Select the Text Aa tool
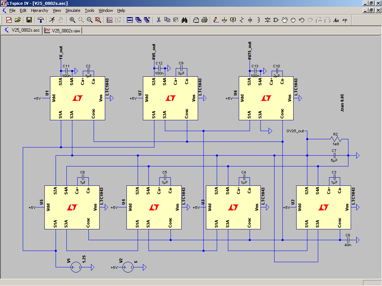The height and width of the screenshot is (286, 382). pos(336,20)
